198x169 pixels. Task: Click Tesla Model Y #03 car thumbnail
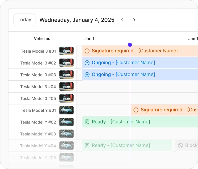coord(66,134)
